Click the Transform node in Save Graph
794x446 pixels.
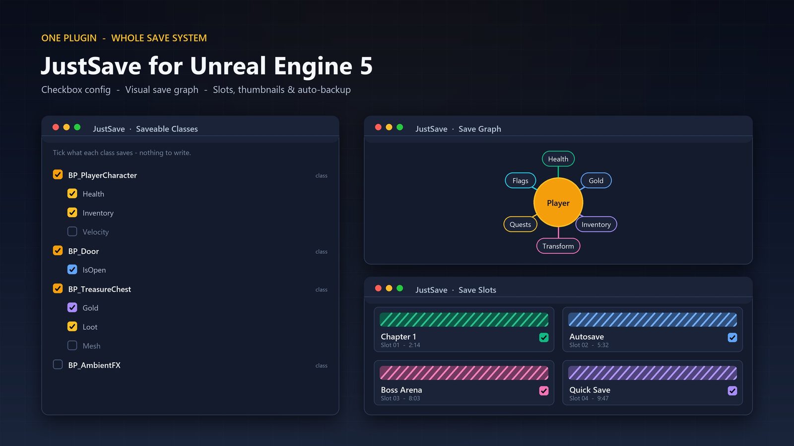(558, 246)
